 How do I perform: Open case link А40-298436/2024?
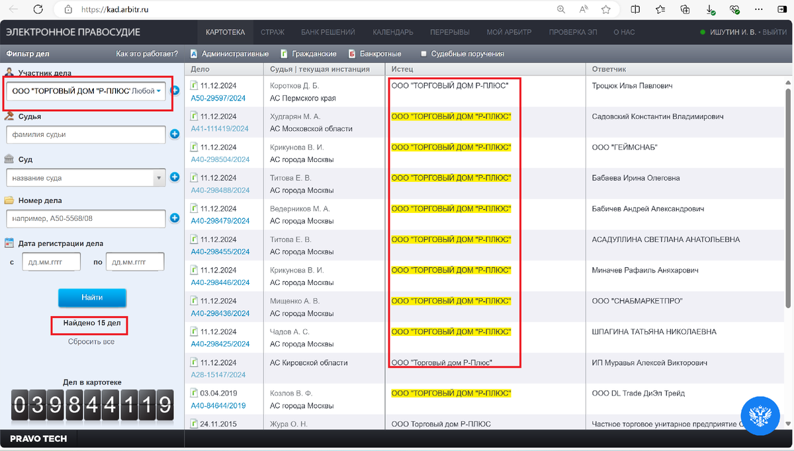click(x=220, y=313)
